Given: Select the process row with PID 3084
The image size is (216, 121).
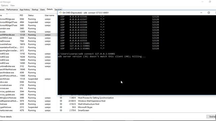Looking at the screenshot, I should click(x=28, y=38).
